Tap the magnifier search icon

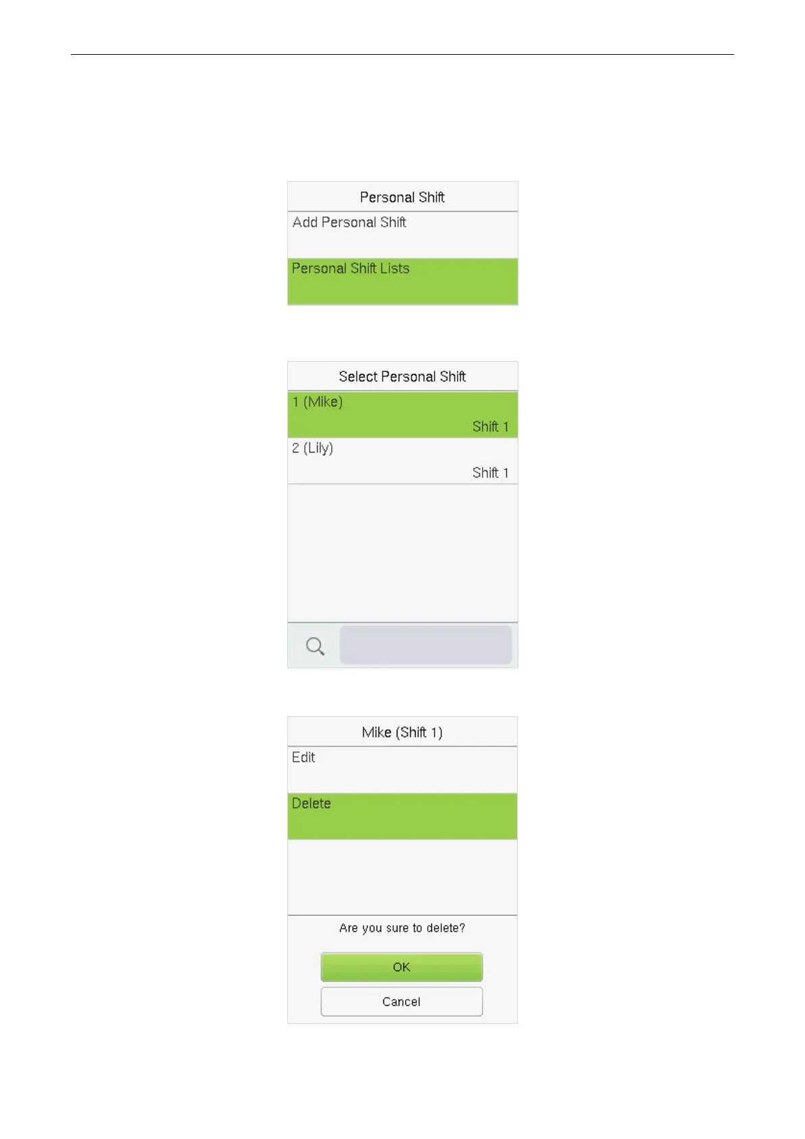tap(315, 646)
